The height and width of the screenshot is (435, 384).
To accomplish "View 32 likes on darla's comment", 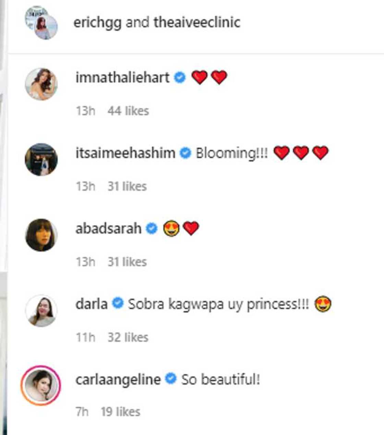I will [128, 338].
